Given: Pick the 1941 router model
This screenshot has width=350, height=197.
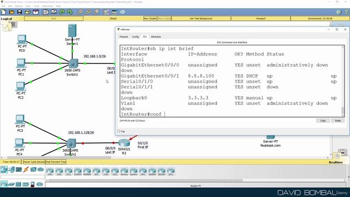Looking at the screenshot, I should point(50,171).
